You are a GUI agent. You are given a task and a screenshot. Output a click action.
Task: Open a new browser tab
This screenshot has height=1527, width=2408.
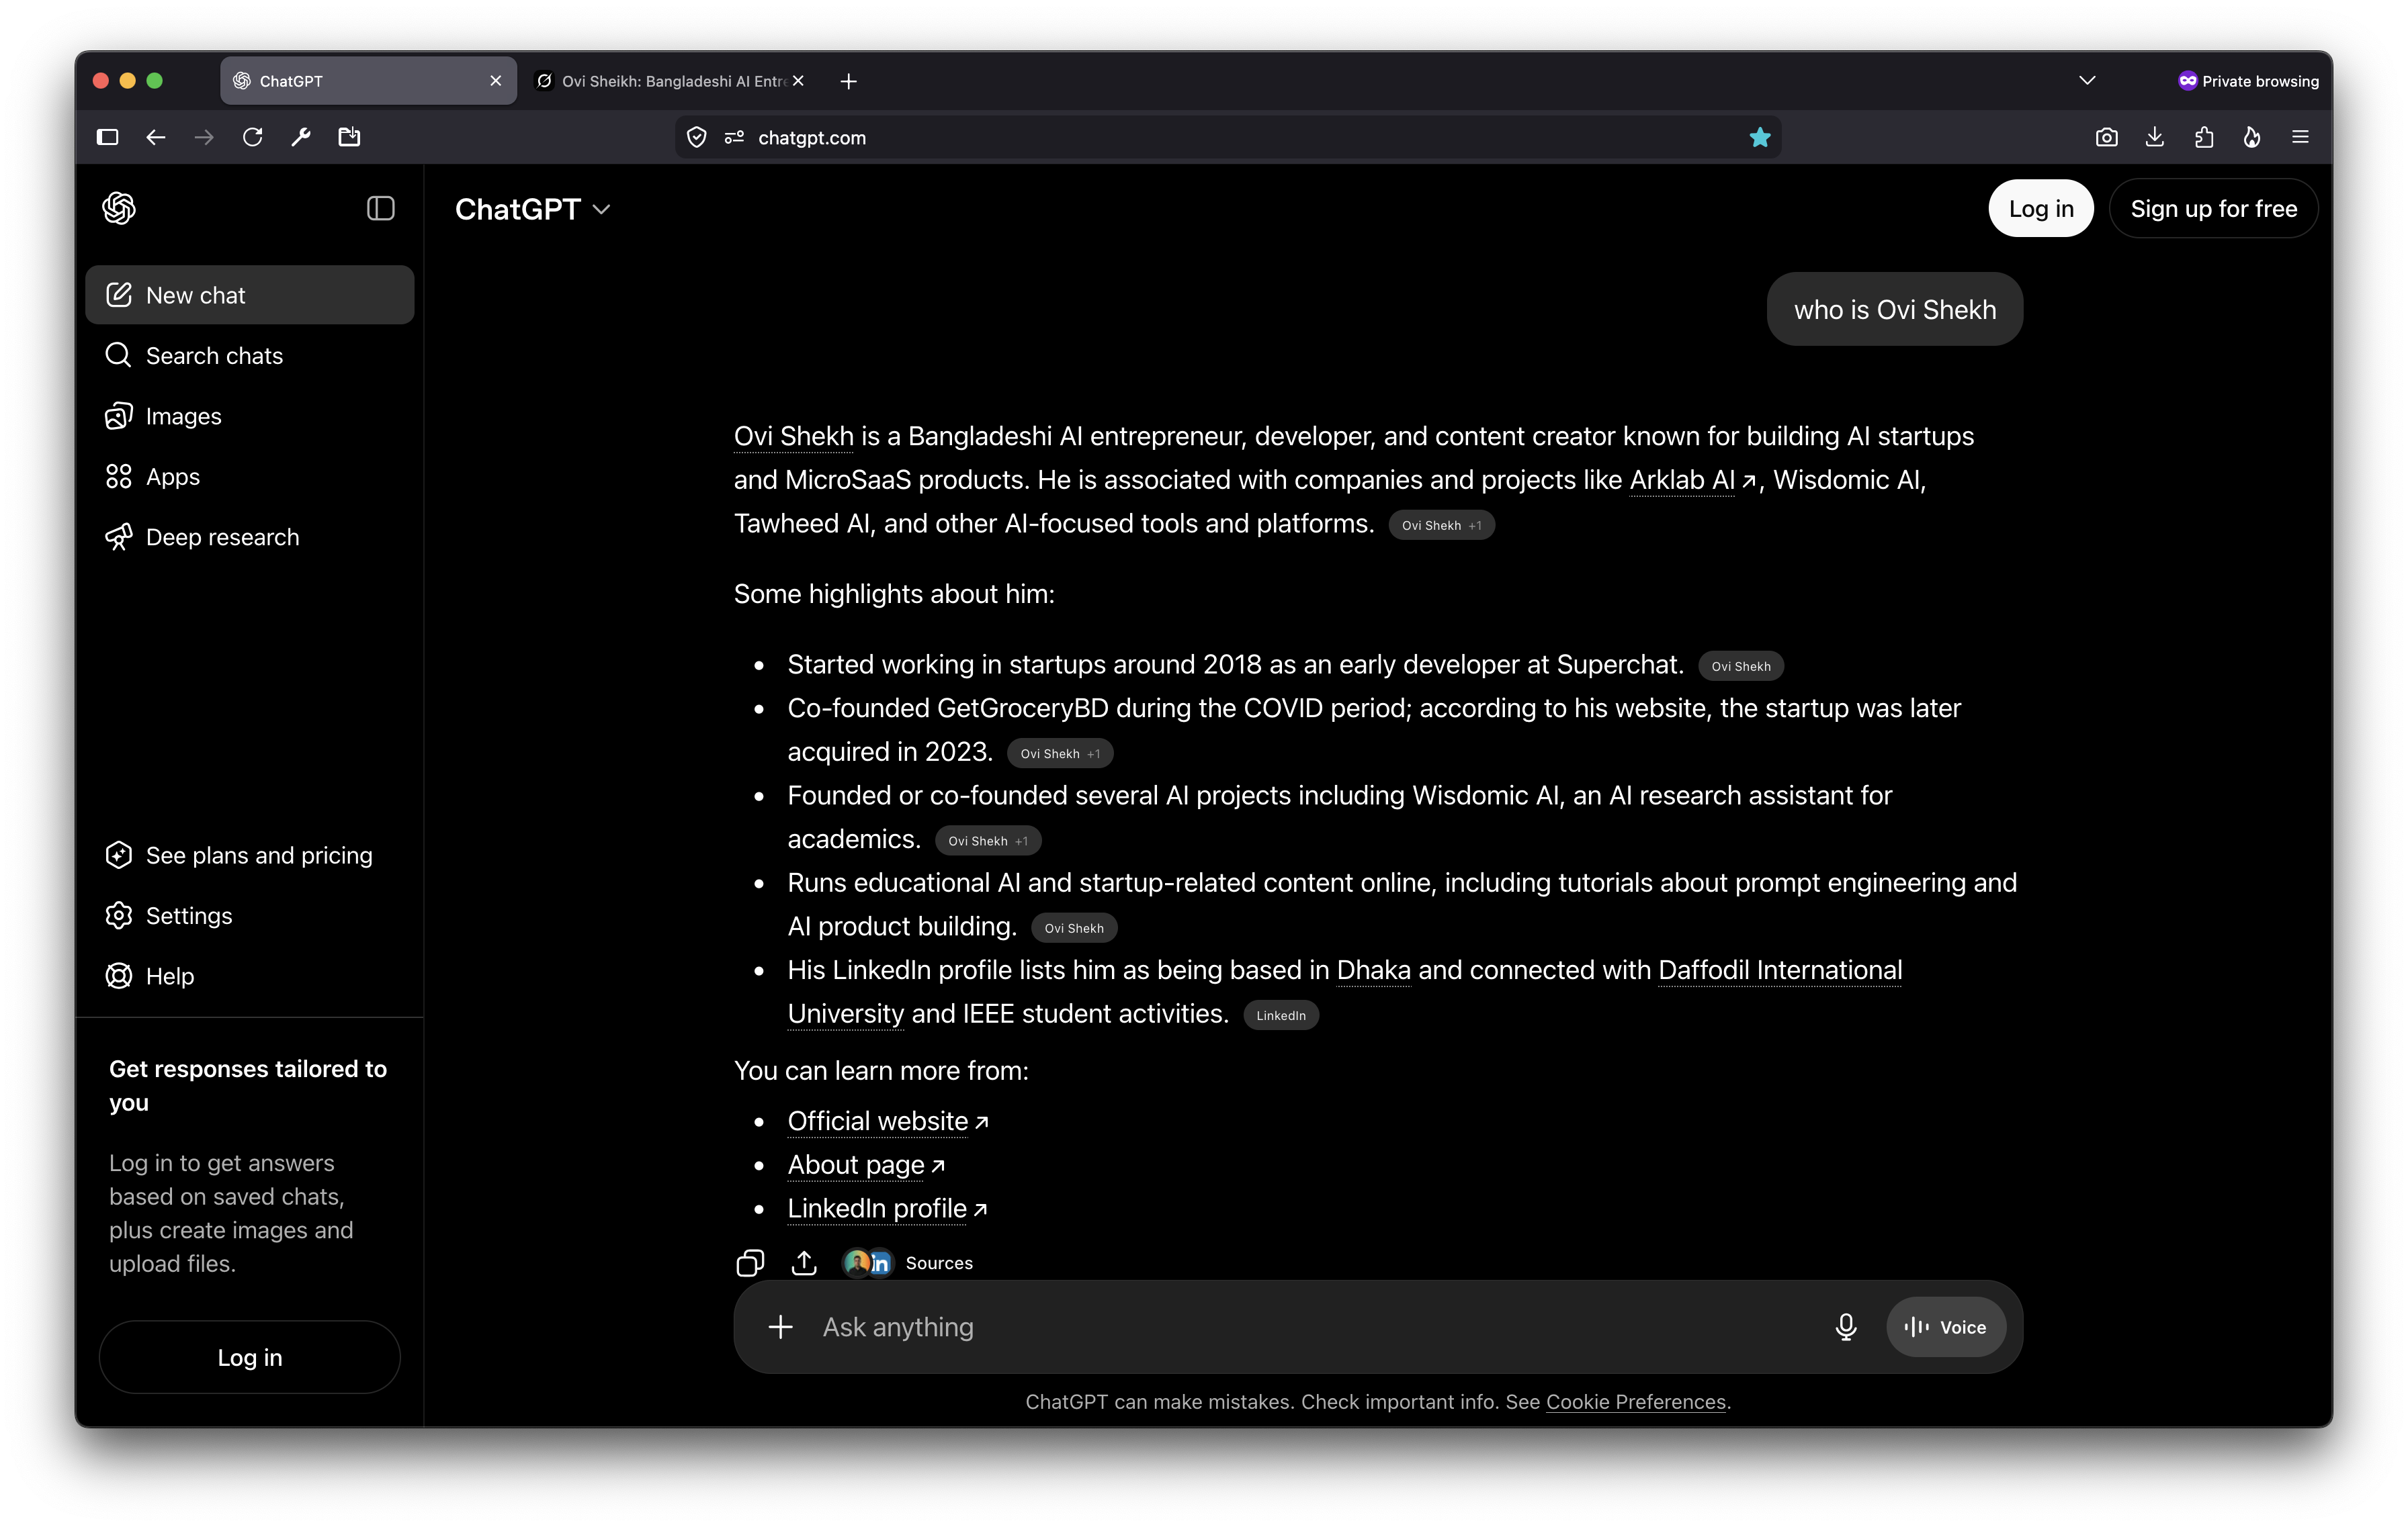(848, 81)
